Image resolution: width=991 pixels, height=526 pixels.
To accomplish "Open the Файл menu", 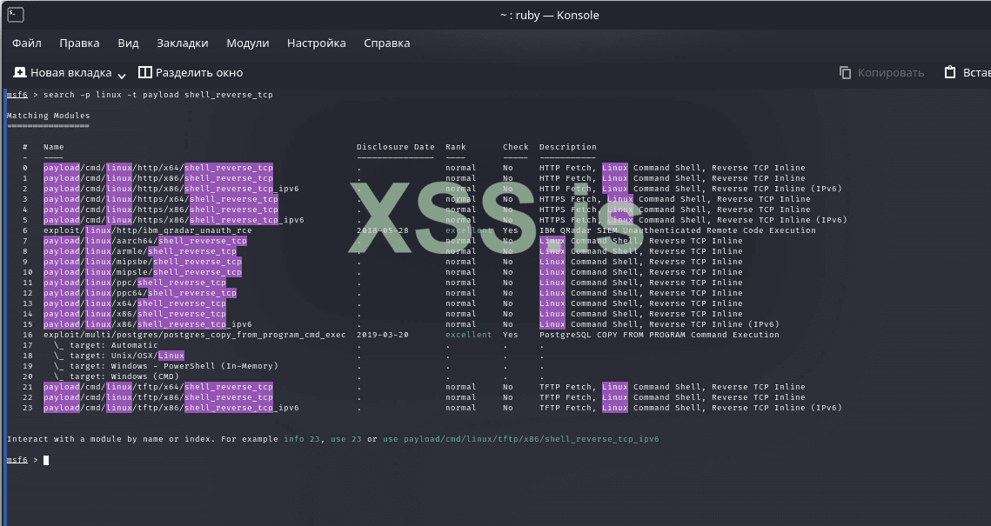I will click(27, 43).
